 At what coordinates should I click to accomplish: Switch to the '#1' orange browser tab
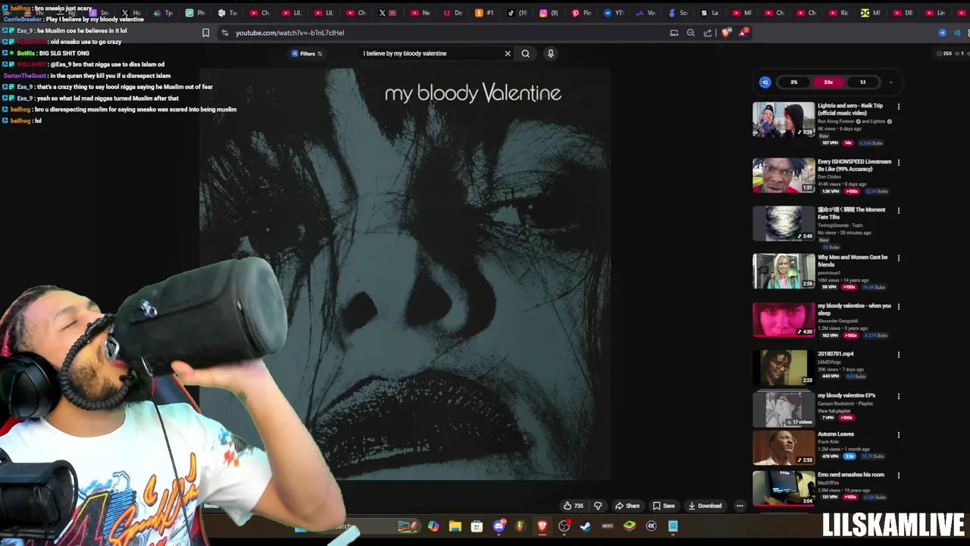[484, 13]
